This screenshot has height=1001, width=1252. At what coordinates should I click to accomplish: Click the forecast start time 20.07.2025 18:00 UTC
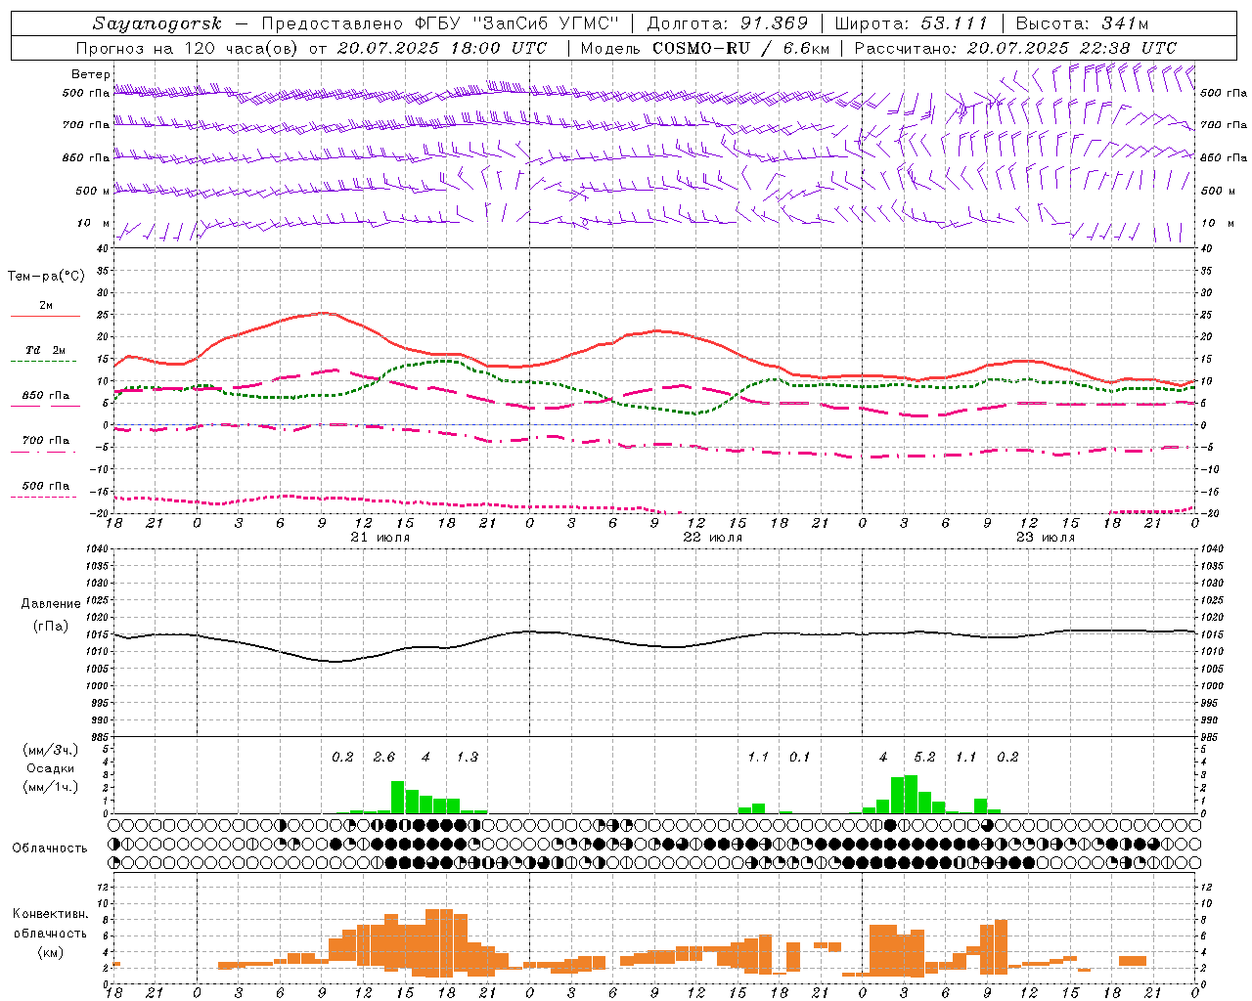(442, 48)
